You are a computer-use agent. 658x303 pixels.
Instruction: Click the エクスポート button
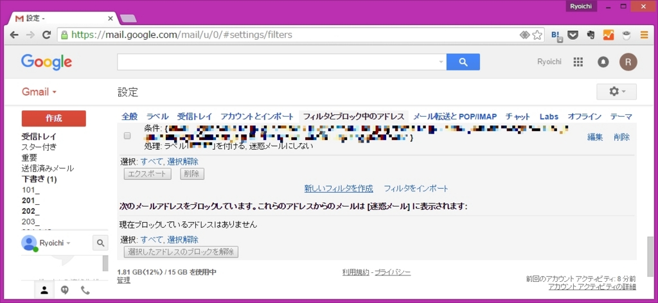coord(147,174)
